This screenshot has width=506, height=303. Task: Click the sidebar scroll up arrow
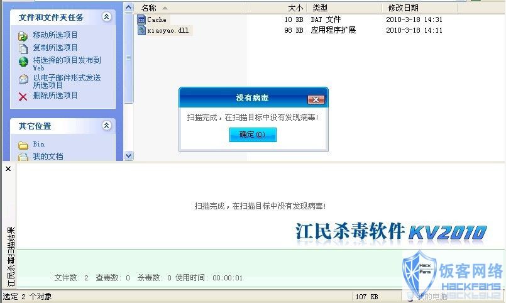point(128,7)
